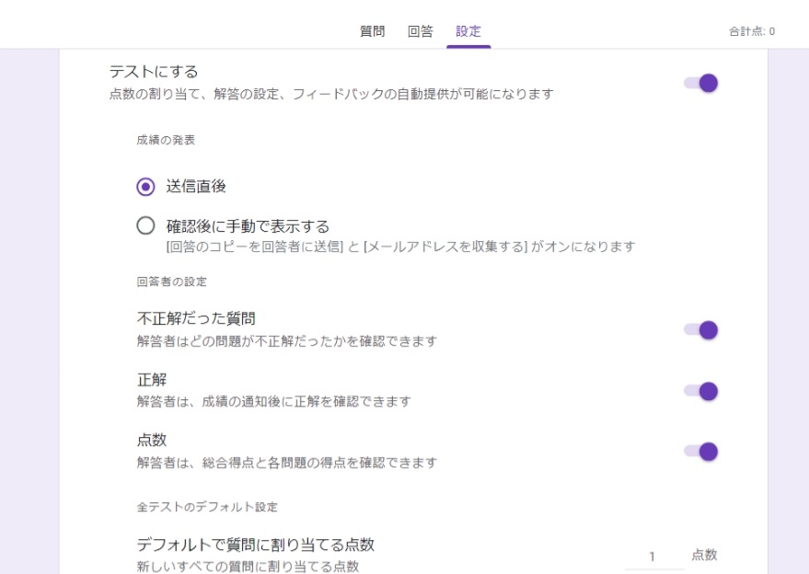Open the 回答 tab
The image size is (809, 574).
[x=420, y=31]
